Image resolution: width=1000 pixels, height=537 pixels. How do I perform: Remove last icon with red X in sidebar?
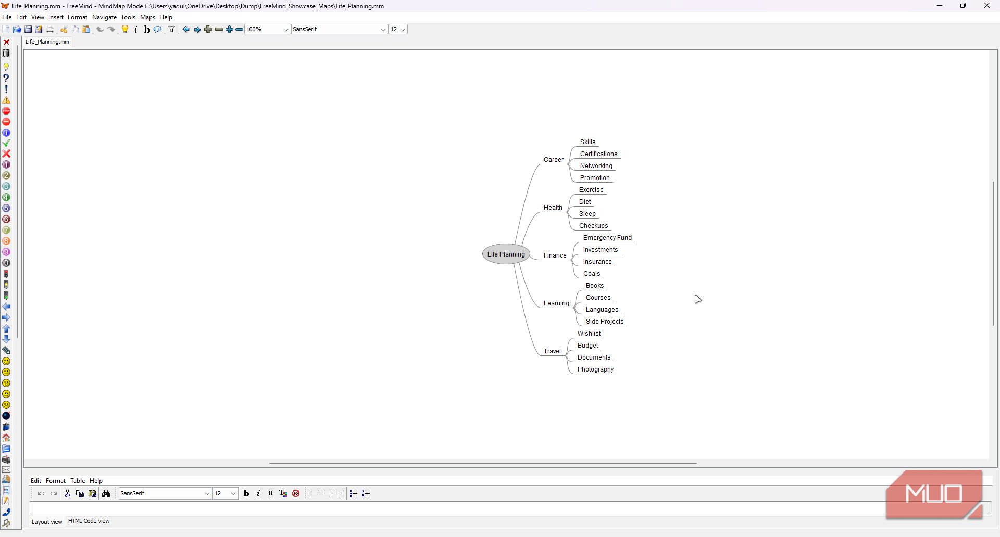pos(6,42)
